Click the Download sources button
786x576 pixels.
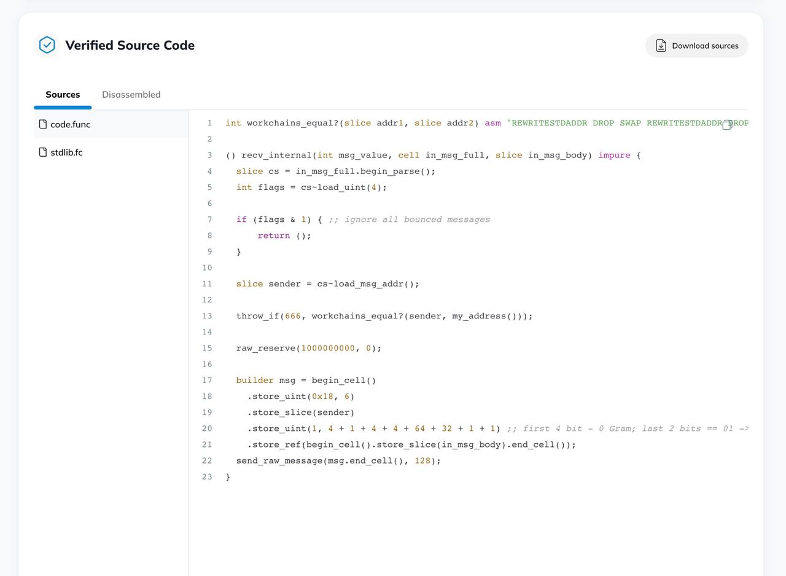point(696,45)
